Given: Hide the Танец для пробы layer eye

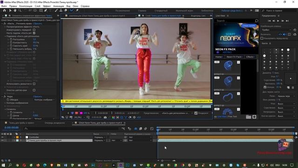Looking at the screenshot, I should [x=2, y=140].
